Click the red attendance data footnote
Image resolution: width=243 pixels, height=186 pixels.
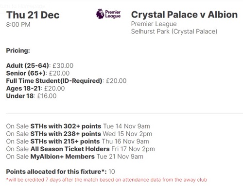(106, 180)
